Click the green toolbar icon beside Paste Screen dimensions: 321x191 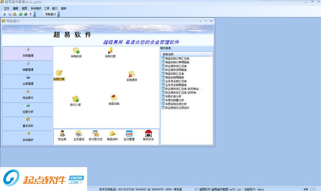pyautogui.click(x=21, y=14)
